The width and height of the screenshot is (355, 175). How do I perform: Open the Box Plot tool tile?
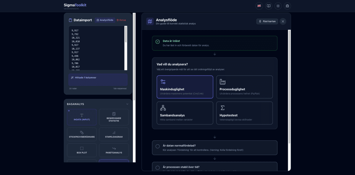(x=82, y=150)
